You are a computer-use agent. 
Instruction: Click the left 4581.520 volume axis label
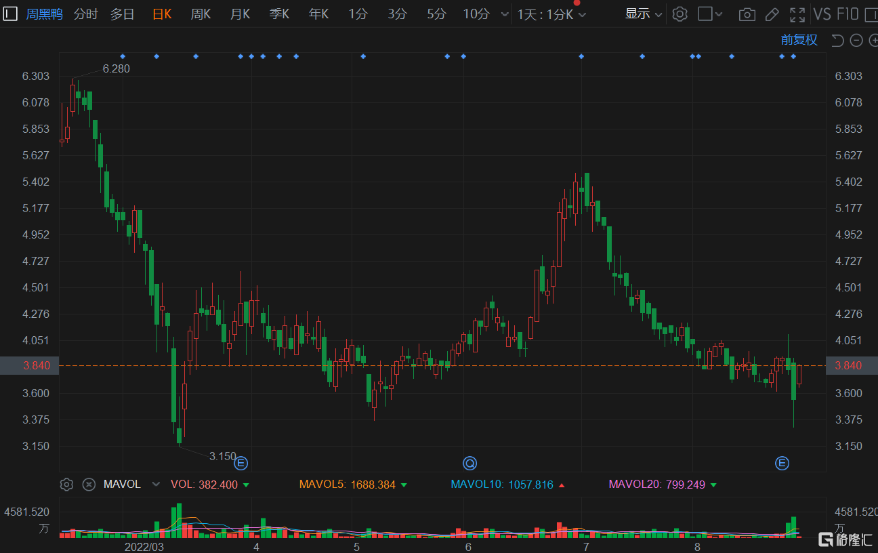point(26,512)
